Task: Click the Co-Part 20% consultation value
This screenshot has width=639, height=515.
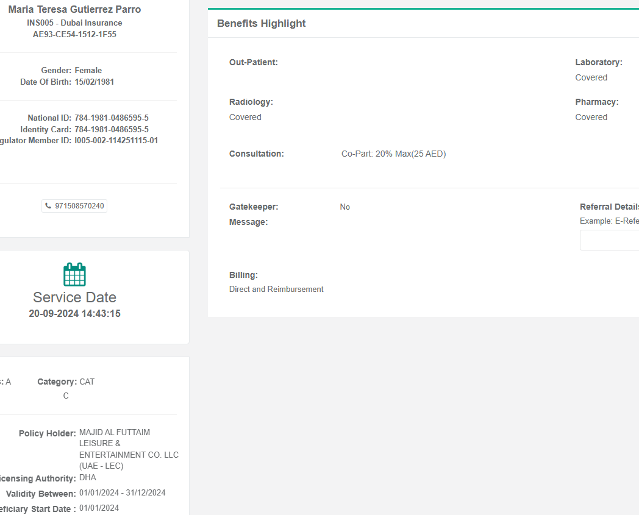Action: (393, 154)
